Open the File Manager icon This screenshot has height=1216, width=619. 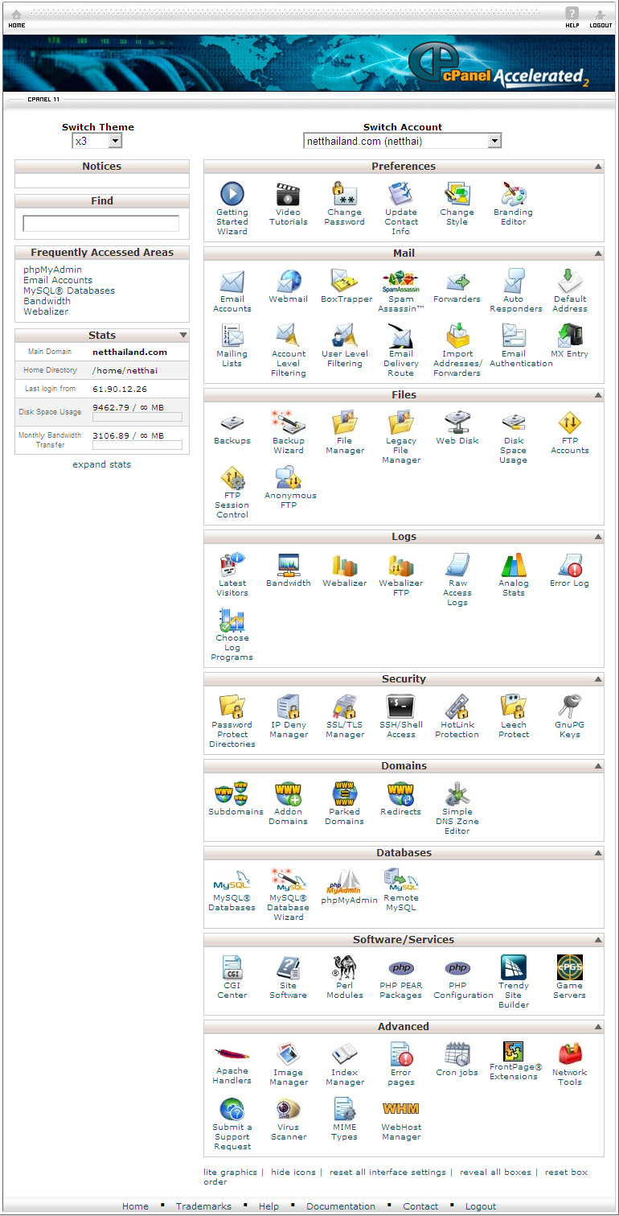[344, 423]
